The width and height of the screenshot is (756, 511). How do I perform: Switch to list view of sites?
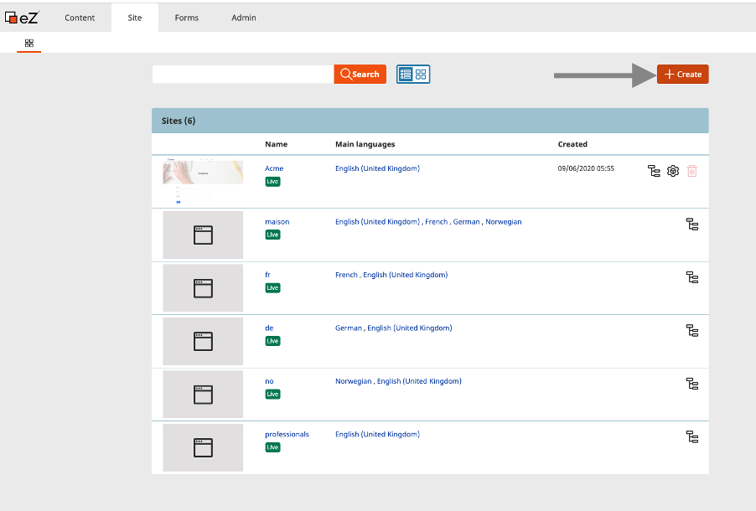405,74
